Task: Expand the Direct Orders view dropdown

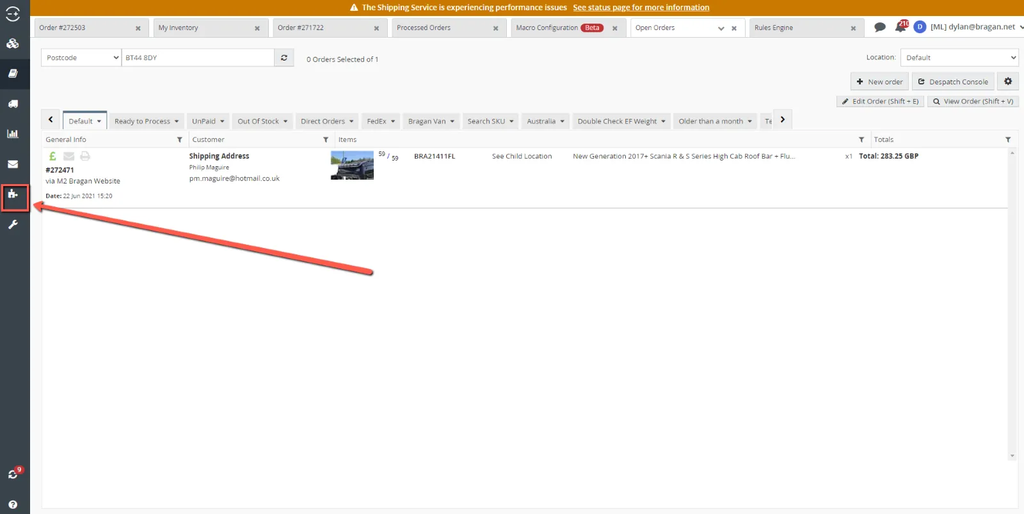Action: tap(351, 121)
